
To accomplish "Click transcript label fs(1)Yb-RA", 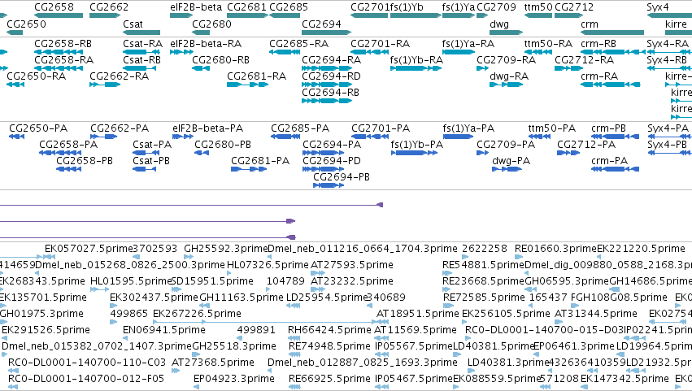I will coord(416,60).
